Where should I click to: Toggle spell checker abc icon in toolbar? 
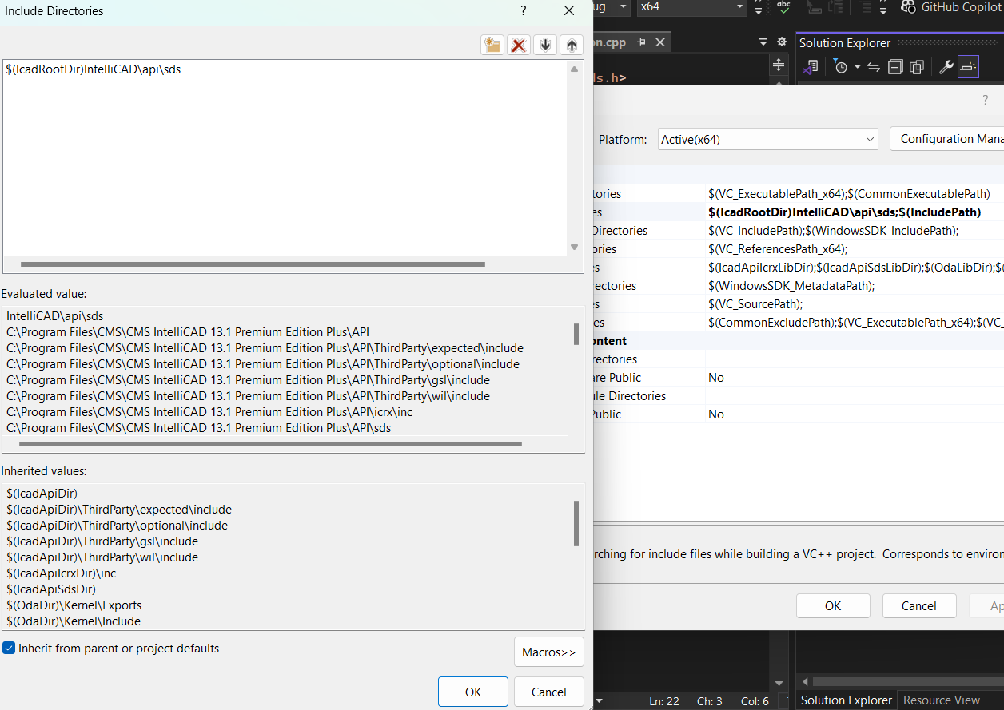[x=783, y=6]
